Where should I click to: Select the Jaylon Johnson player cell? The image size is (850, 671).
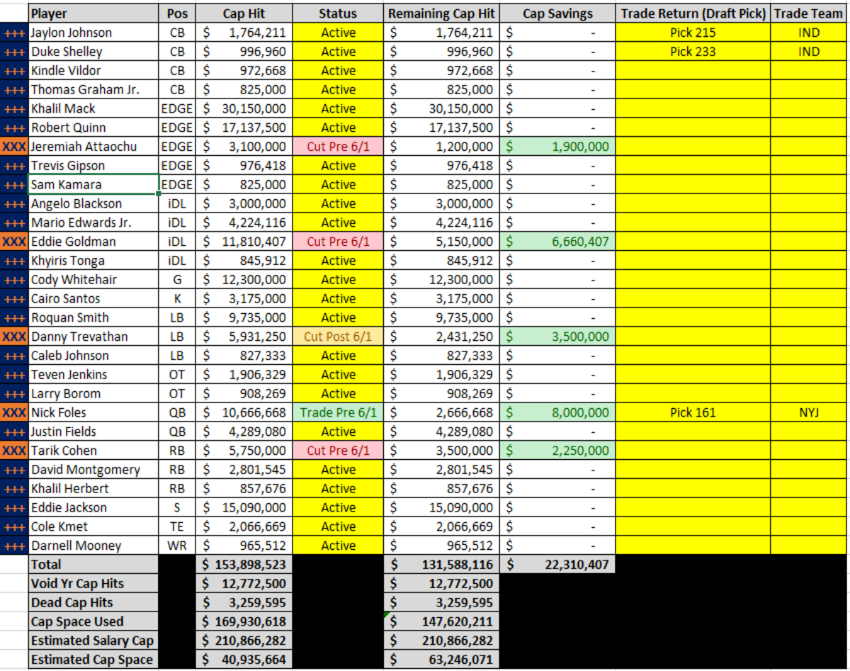point(93,33)
